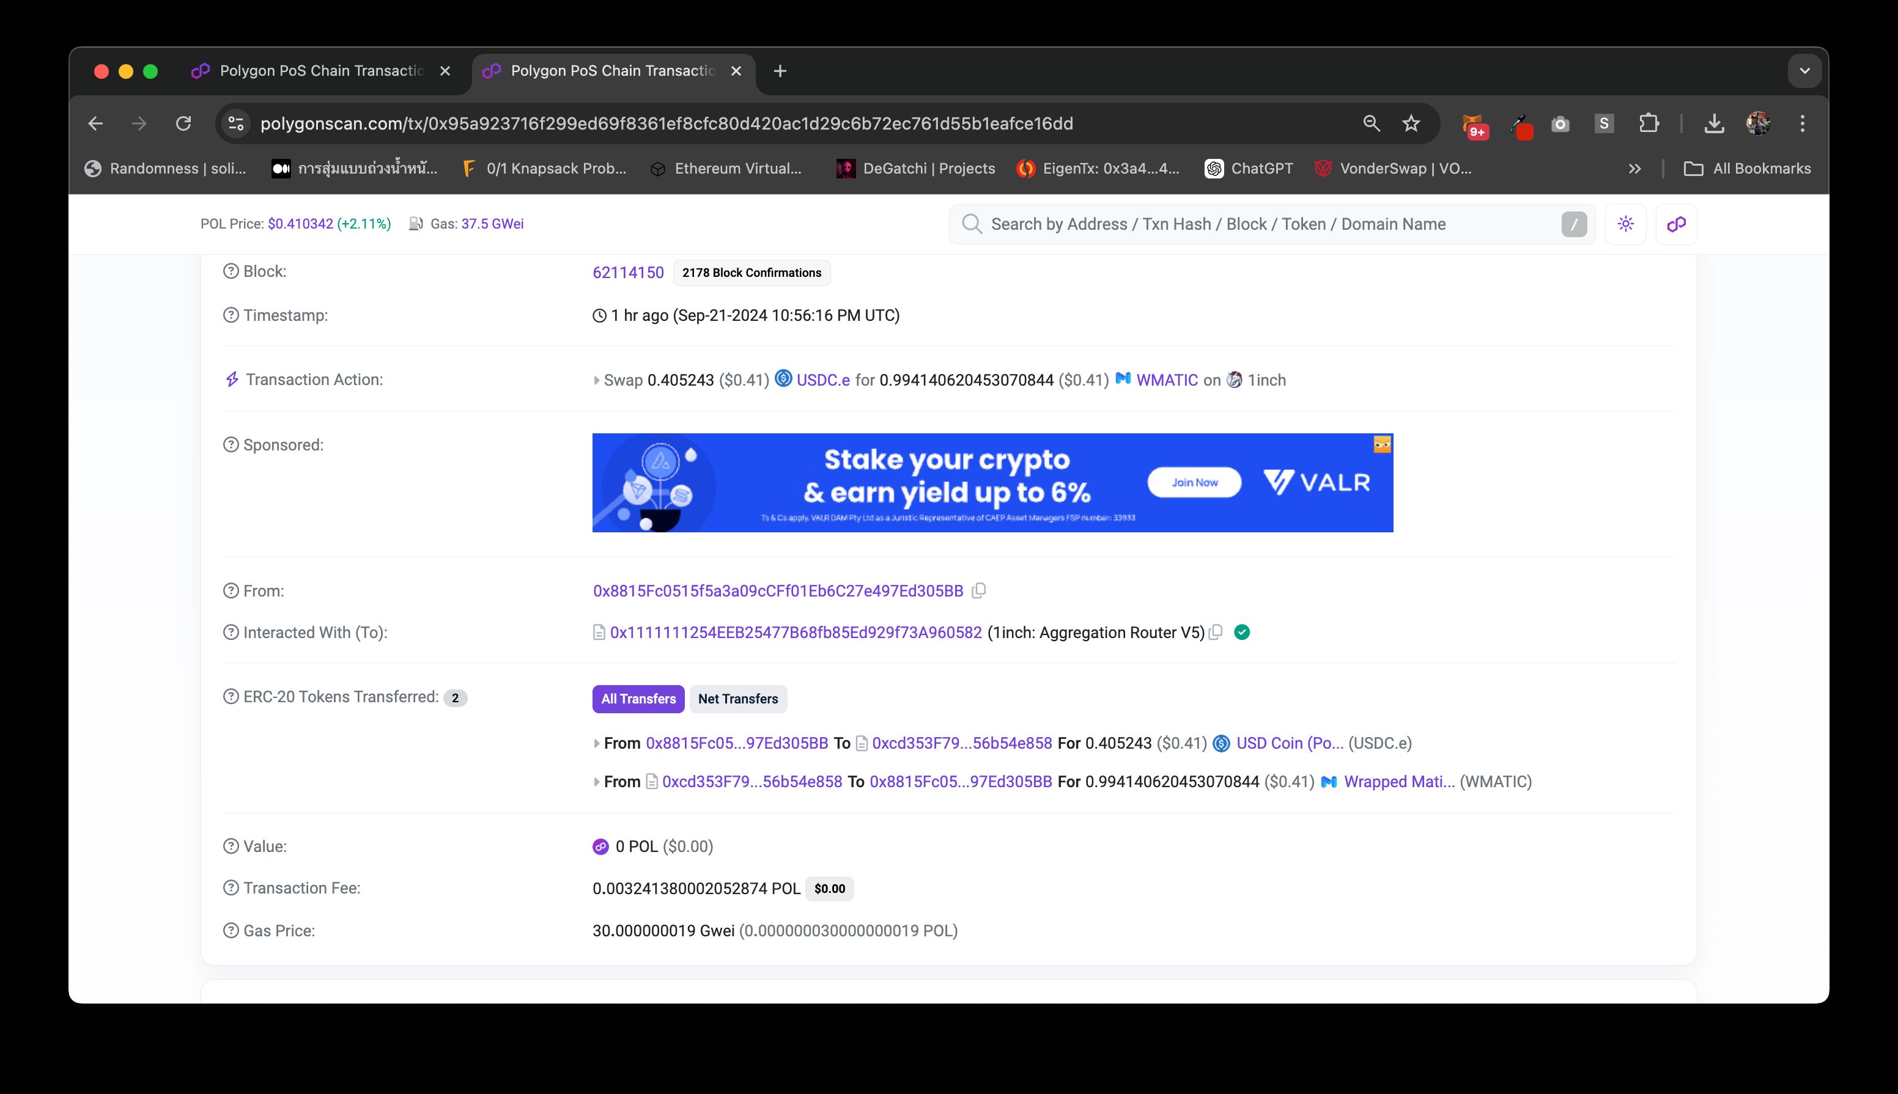Select the Net Transfers toggle button
This screenshot has height=1094, width=1898.
[x=738, y=698]
